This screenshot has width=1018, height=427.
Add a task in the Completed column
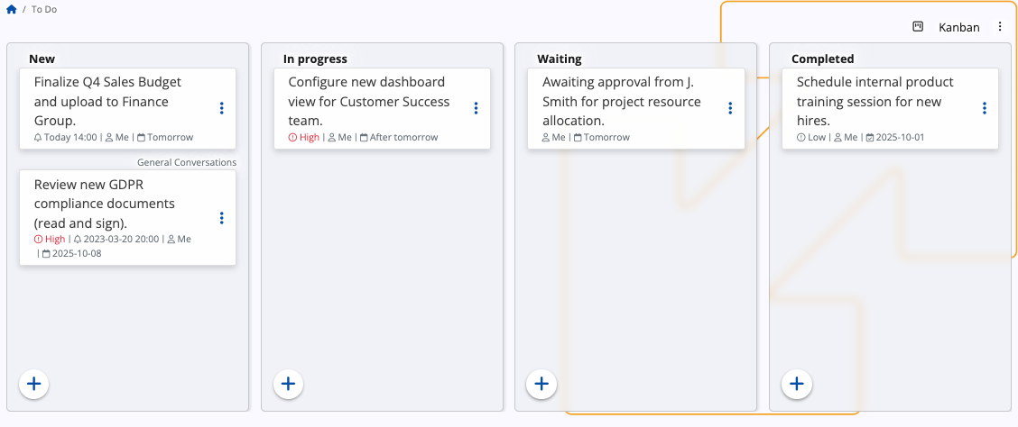tap(797, 384)
